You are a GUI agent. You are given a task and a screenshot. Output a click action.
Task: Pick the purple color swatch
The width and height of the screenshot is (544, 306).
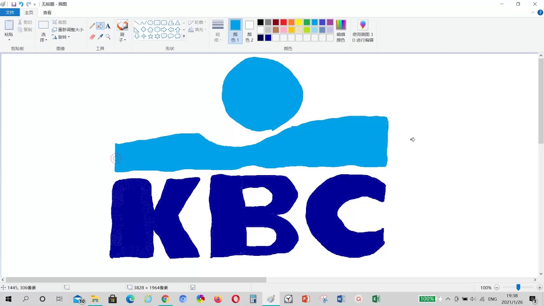330,22
